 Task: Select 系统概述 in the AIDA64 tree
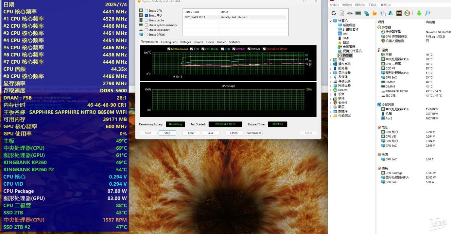(349, 25)
